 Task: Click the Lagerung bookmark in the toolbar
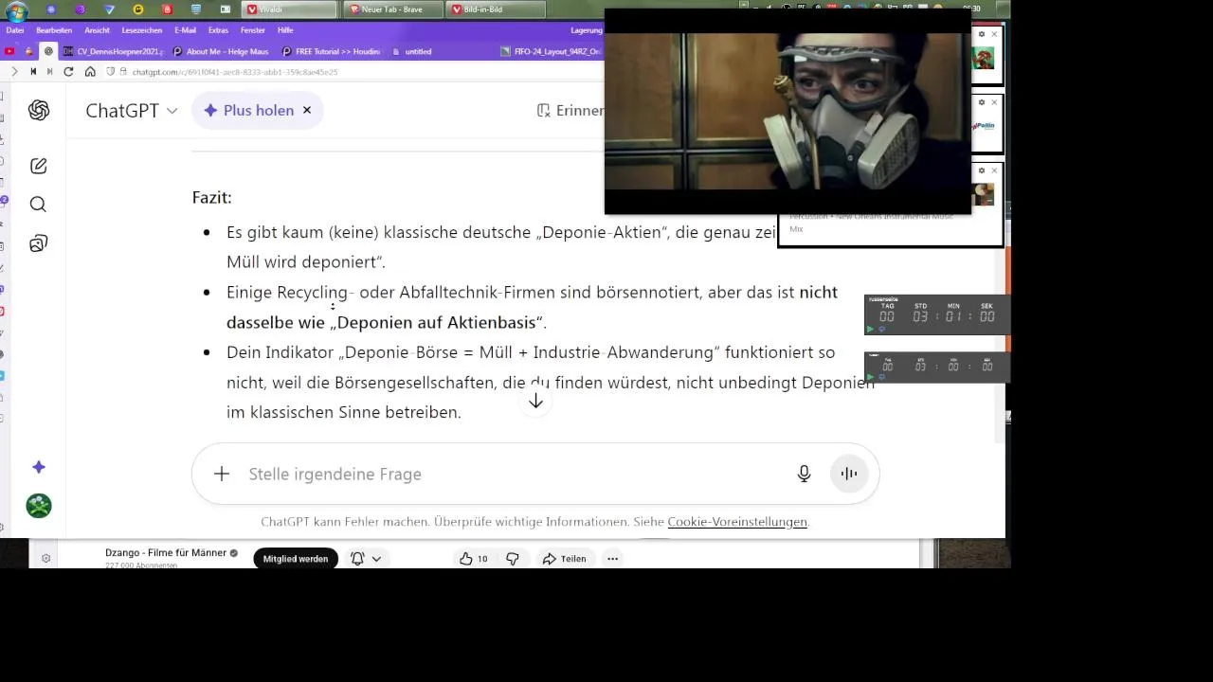(587, 30)
